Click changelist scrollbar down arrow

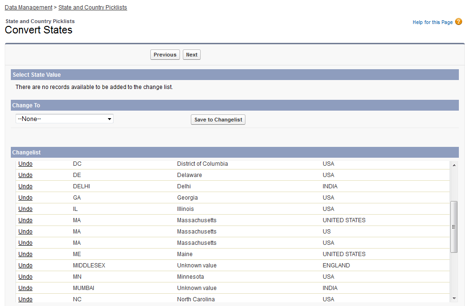pyautogui.click(x=454, y=298)
